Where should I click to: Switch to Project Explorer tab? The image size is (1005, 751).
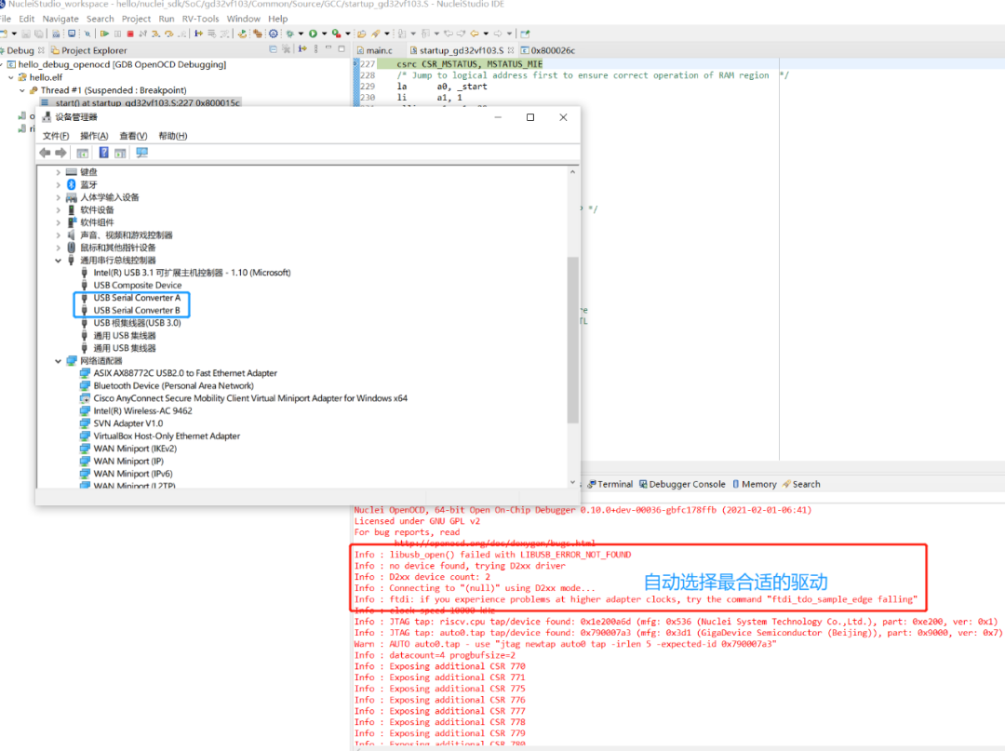point(88,50)
